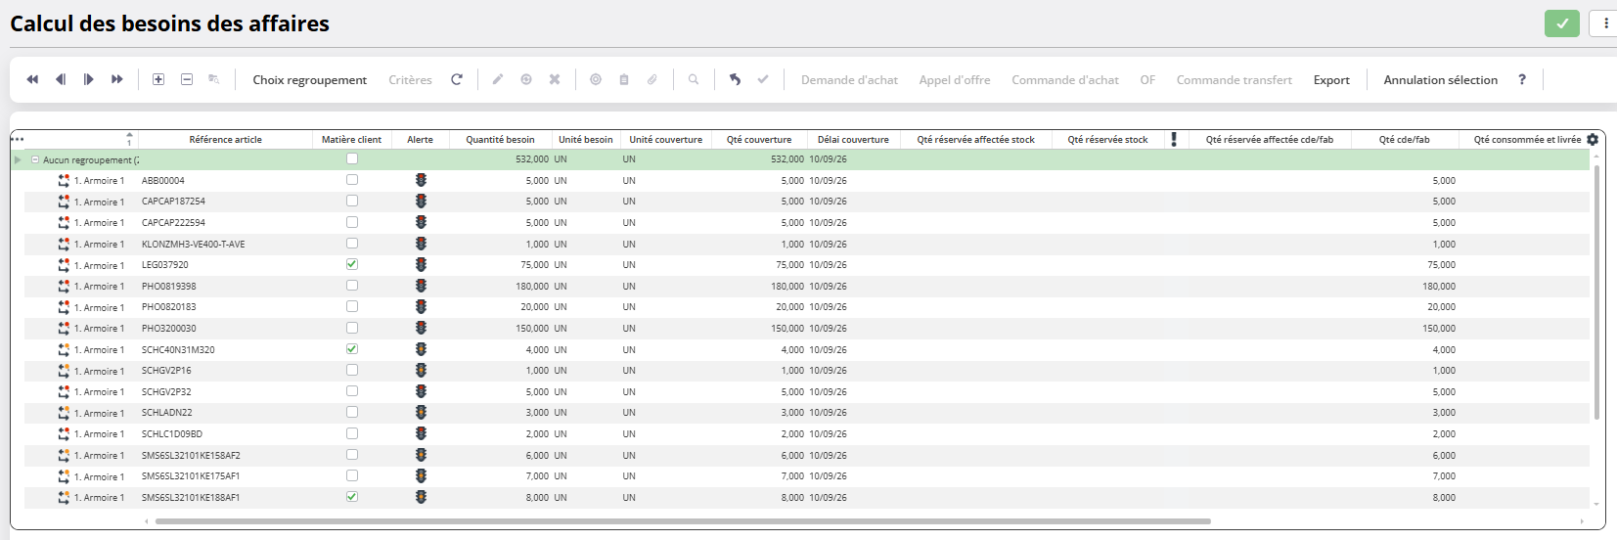
Task: Uncheck Matière client for SCHC40N31M320
Action: [x=352, y=349]
